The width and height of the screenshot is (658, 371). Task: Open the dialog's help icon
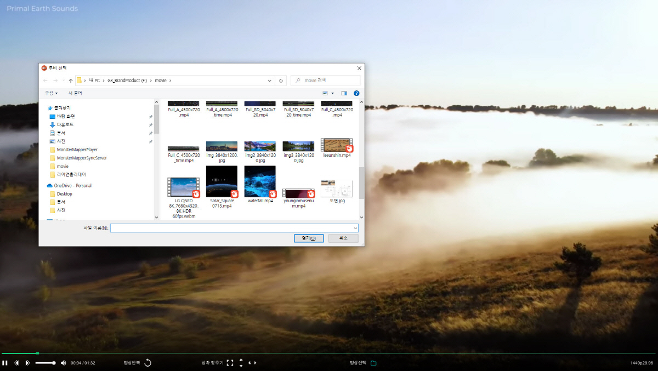click(356, 93)
